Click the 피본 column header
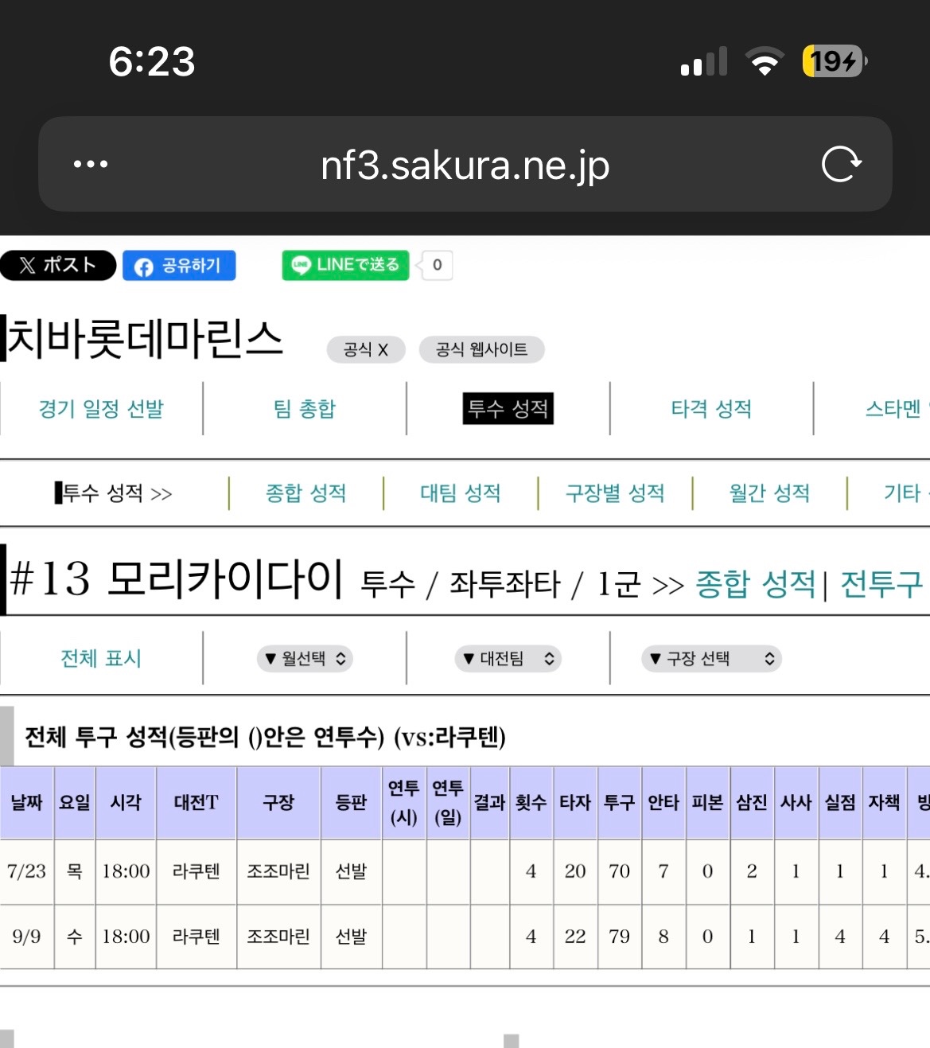Screen dimensions: 930x1048 (707, 803)
